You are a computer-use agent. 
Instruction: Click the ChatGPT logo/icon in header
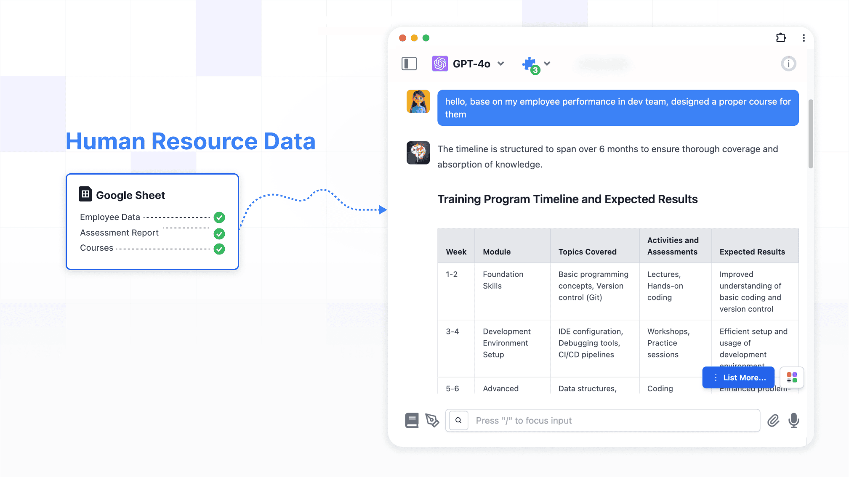click(440, 64)
